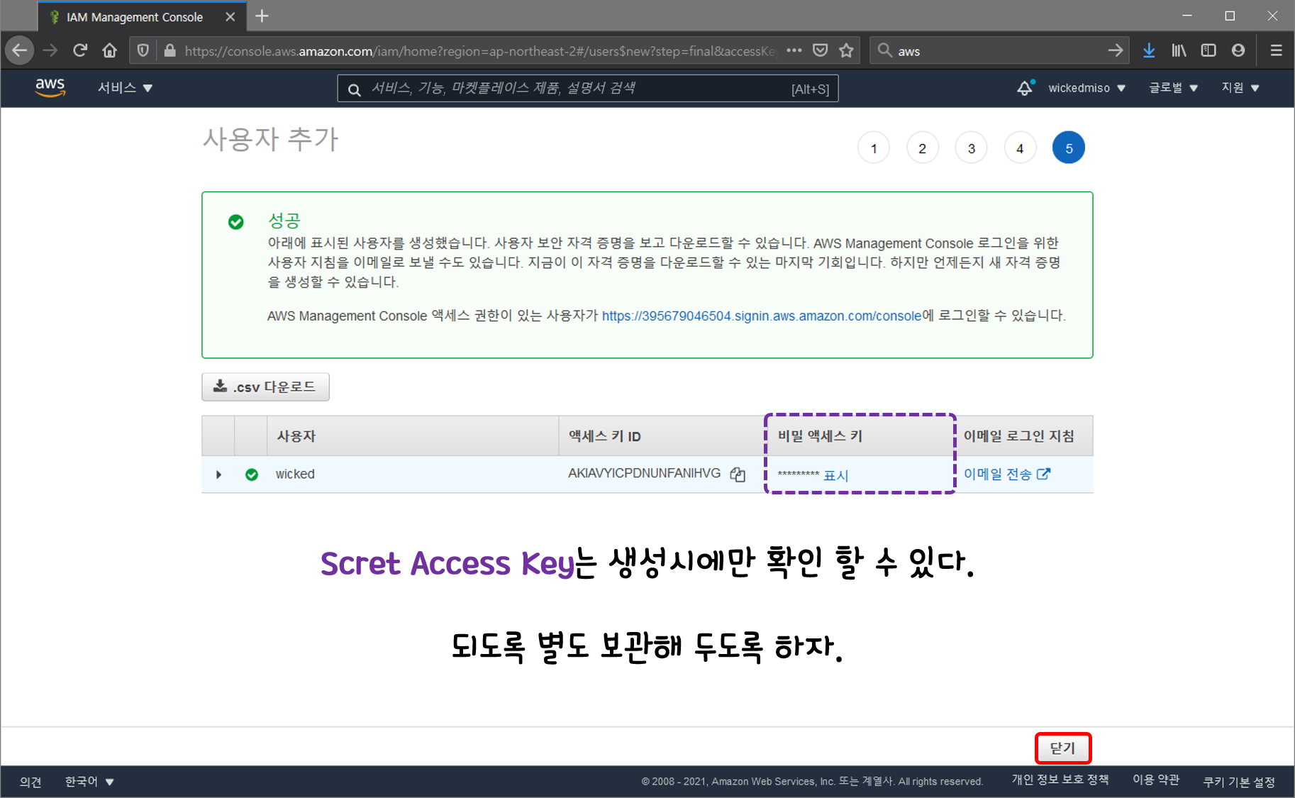Reload the current page
Viewport: 1295px width, 798px height.
tap(80, 50)
